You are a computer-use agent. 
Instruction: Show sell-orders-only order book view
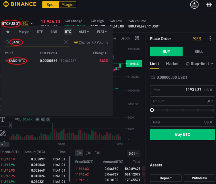(97, 153)
